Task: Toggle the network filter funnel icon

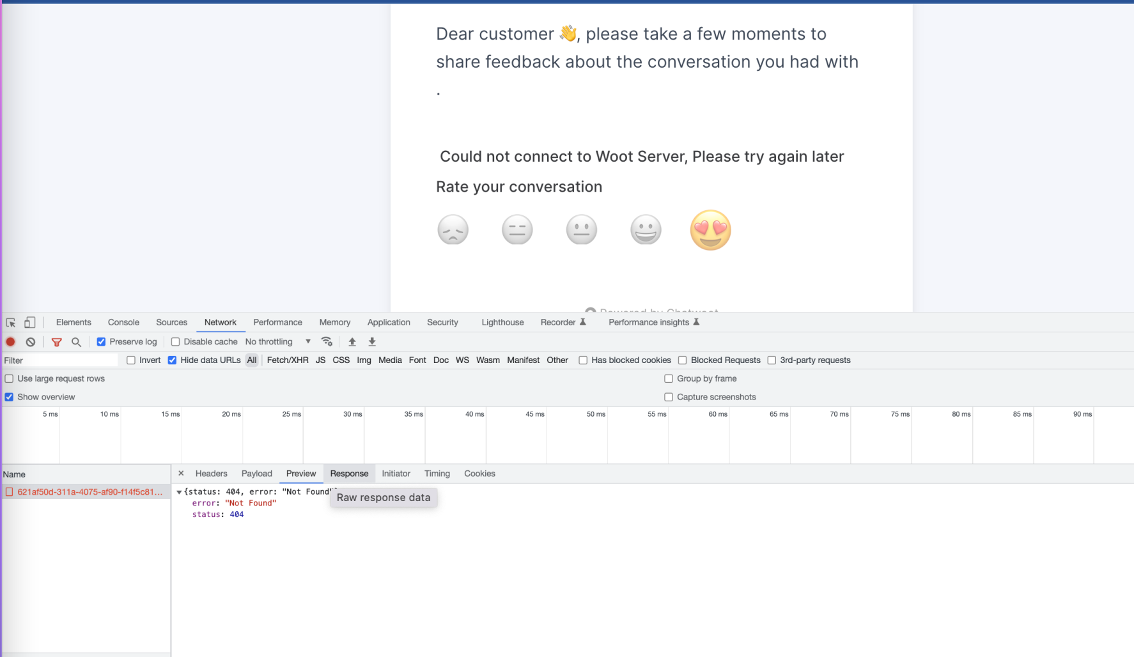Action: pyautogui.click(x=56, y=342)
